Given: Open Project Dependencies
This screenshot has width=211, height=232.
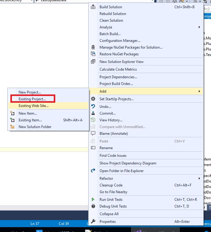Looking at the screenshot, I should tap(118, 77).
